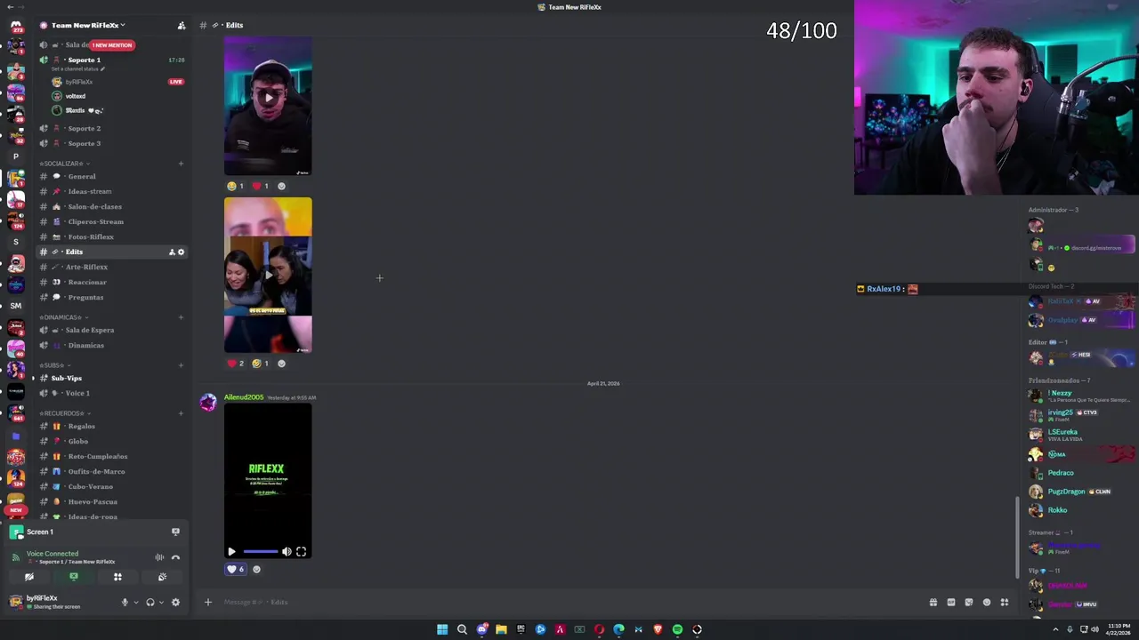Viewport: 1139px width, 640px height.
Task: Open the Fotos-Riflexx channel
Action: (x=111, y=236)
